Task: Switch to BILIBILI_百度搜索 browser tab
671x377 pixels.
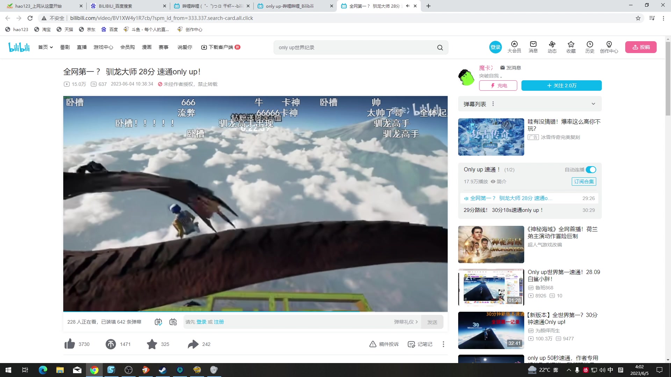Action: (x=128, y=6)
